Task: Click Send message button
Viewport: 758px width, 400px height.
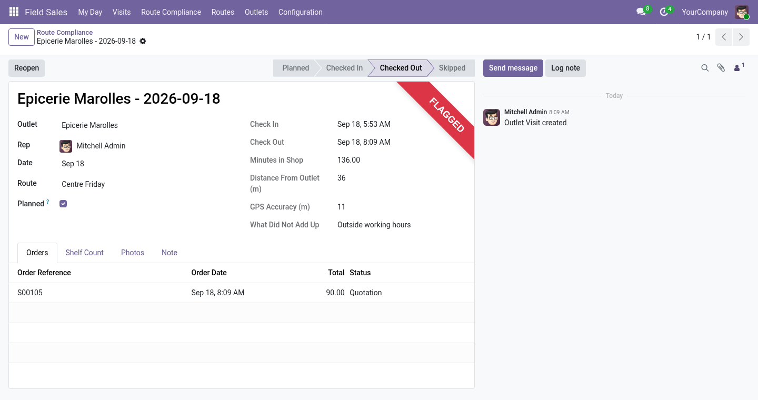Action: pyautogui.click(x=513, y=68)
